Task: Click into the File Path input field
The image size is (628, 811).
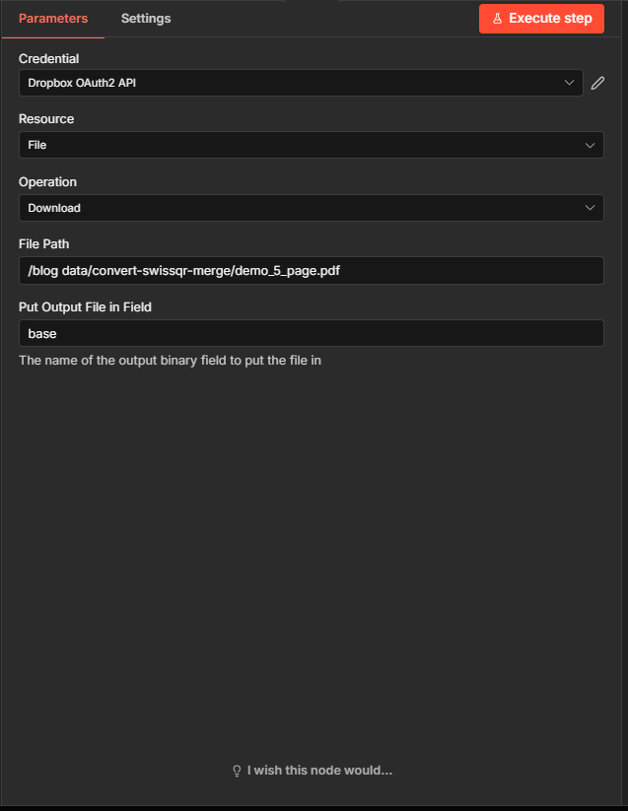Action: click(x=311, y=271)
